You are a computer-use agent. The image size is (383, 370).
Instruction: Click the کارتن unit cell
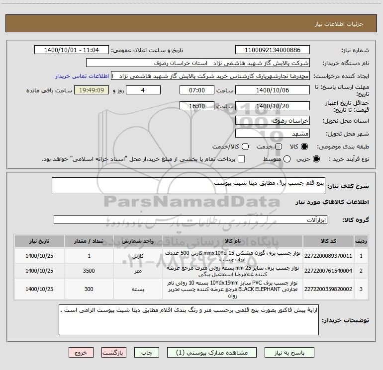(x=138, y=256)
